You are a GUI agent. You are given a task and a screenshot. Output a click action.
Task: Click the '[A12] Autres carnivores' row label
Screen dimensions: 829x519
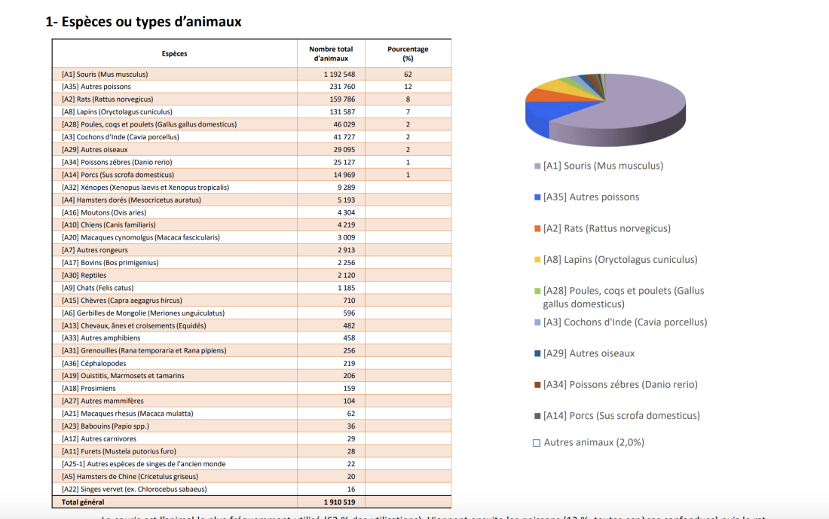pos(99,439)
